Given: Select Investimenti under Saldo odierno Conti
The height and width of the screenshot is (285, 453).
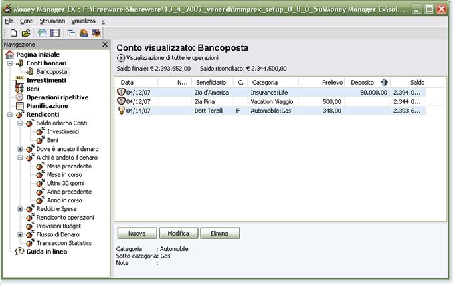Looking at the screenshot, I should 63,131.
